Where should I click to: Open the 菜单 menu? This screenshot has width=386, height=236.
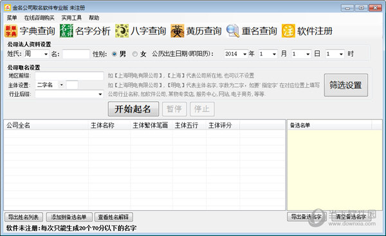point(12,18)
